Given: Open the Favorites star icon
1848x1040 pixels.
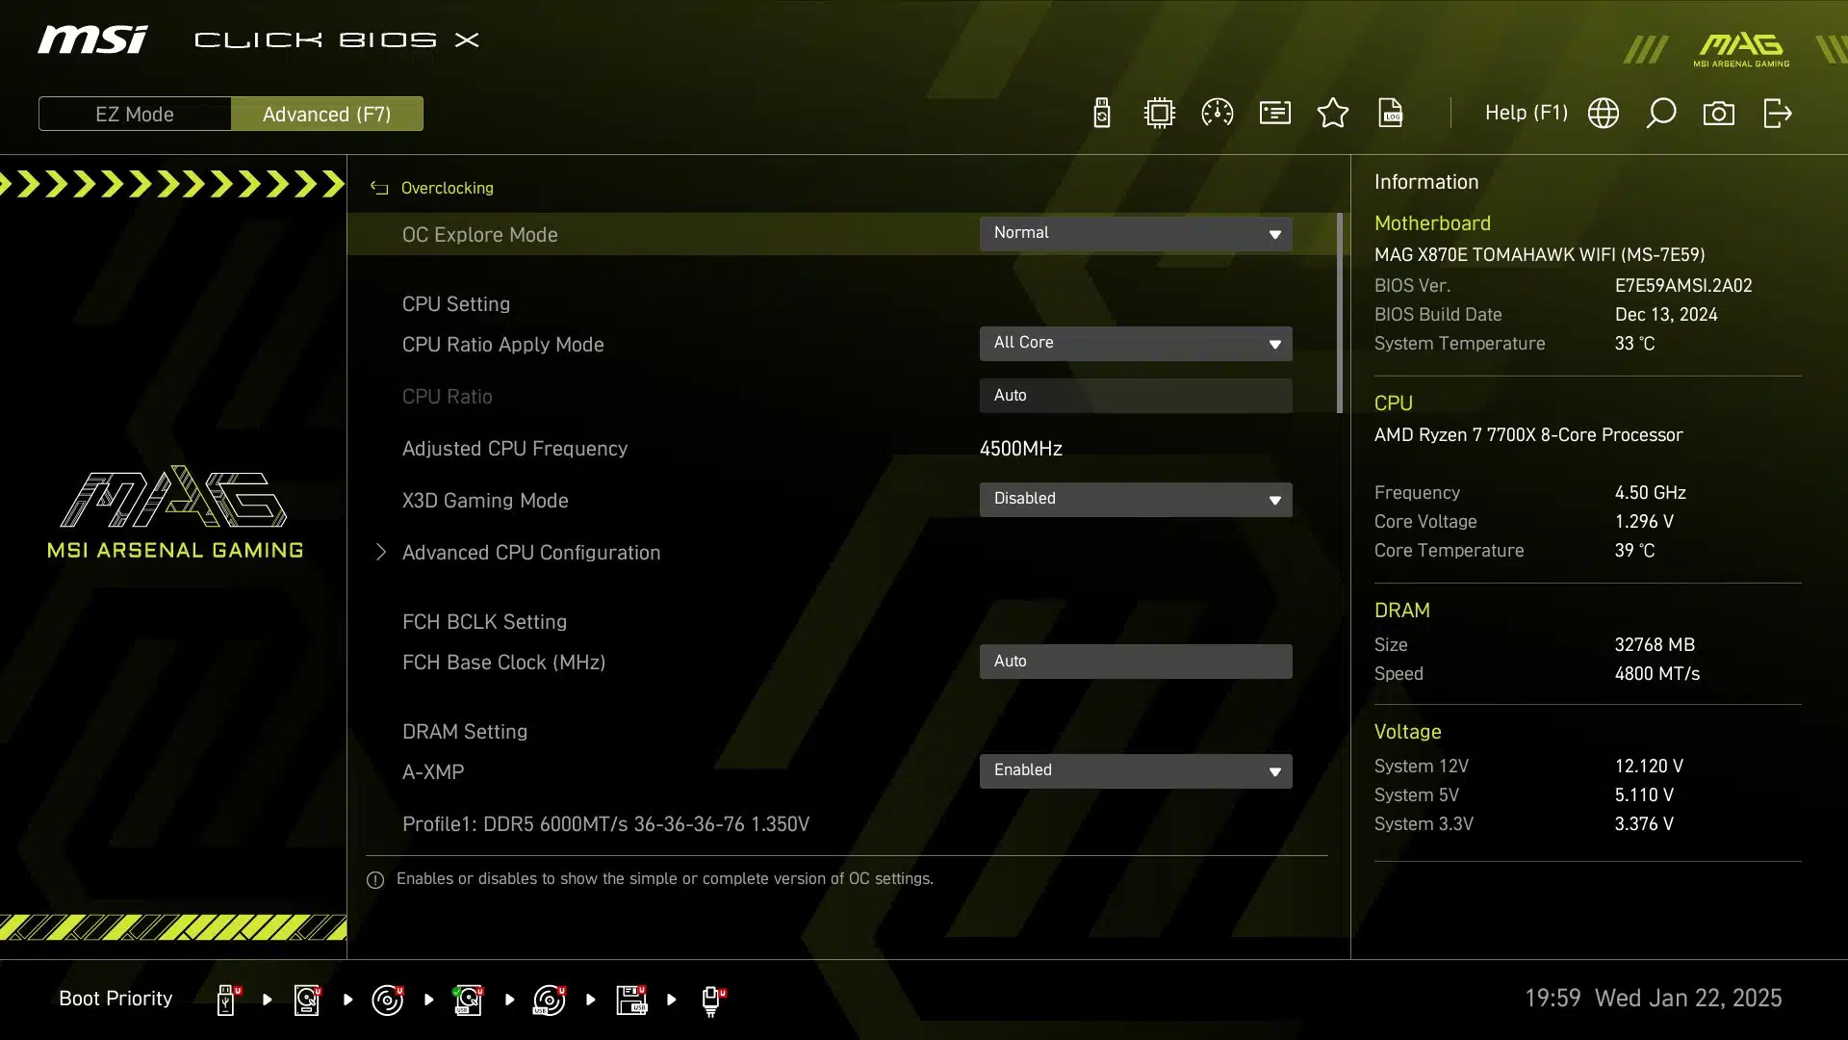Looking at the screenshot, I should (1333, 114).
